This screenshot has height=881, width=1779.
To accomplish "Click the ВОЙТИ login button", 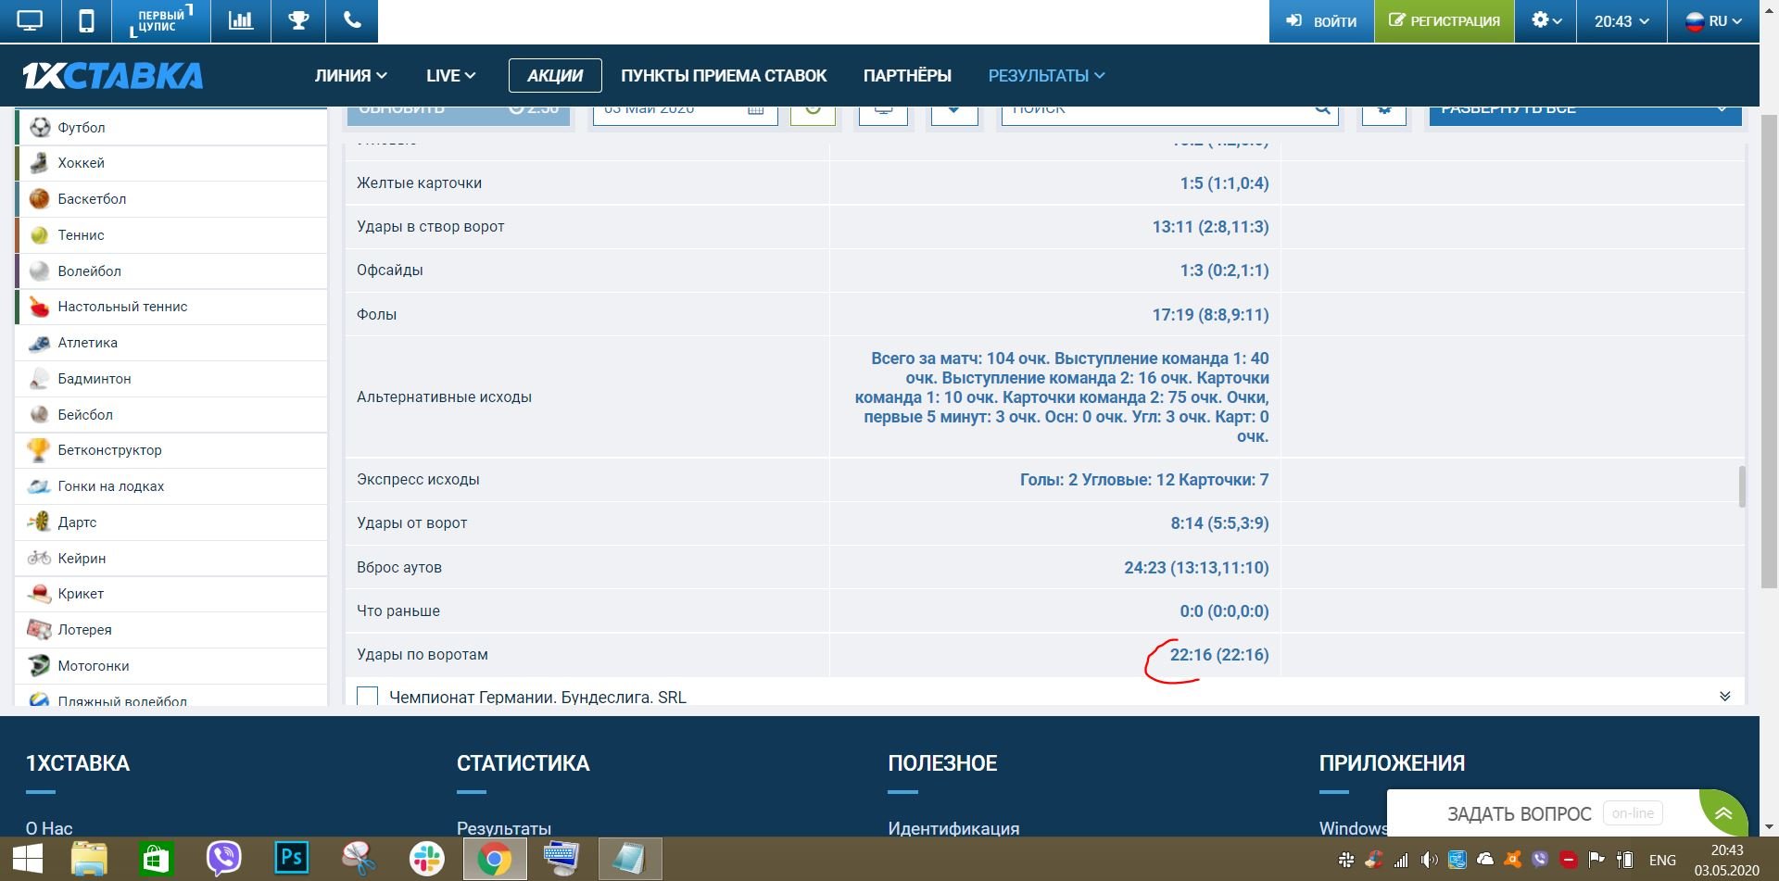I will [x=1321, y=20].
